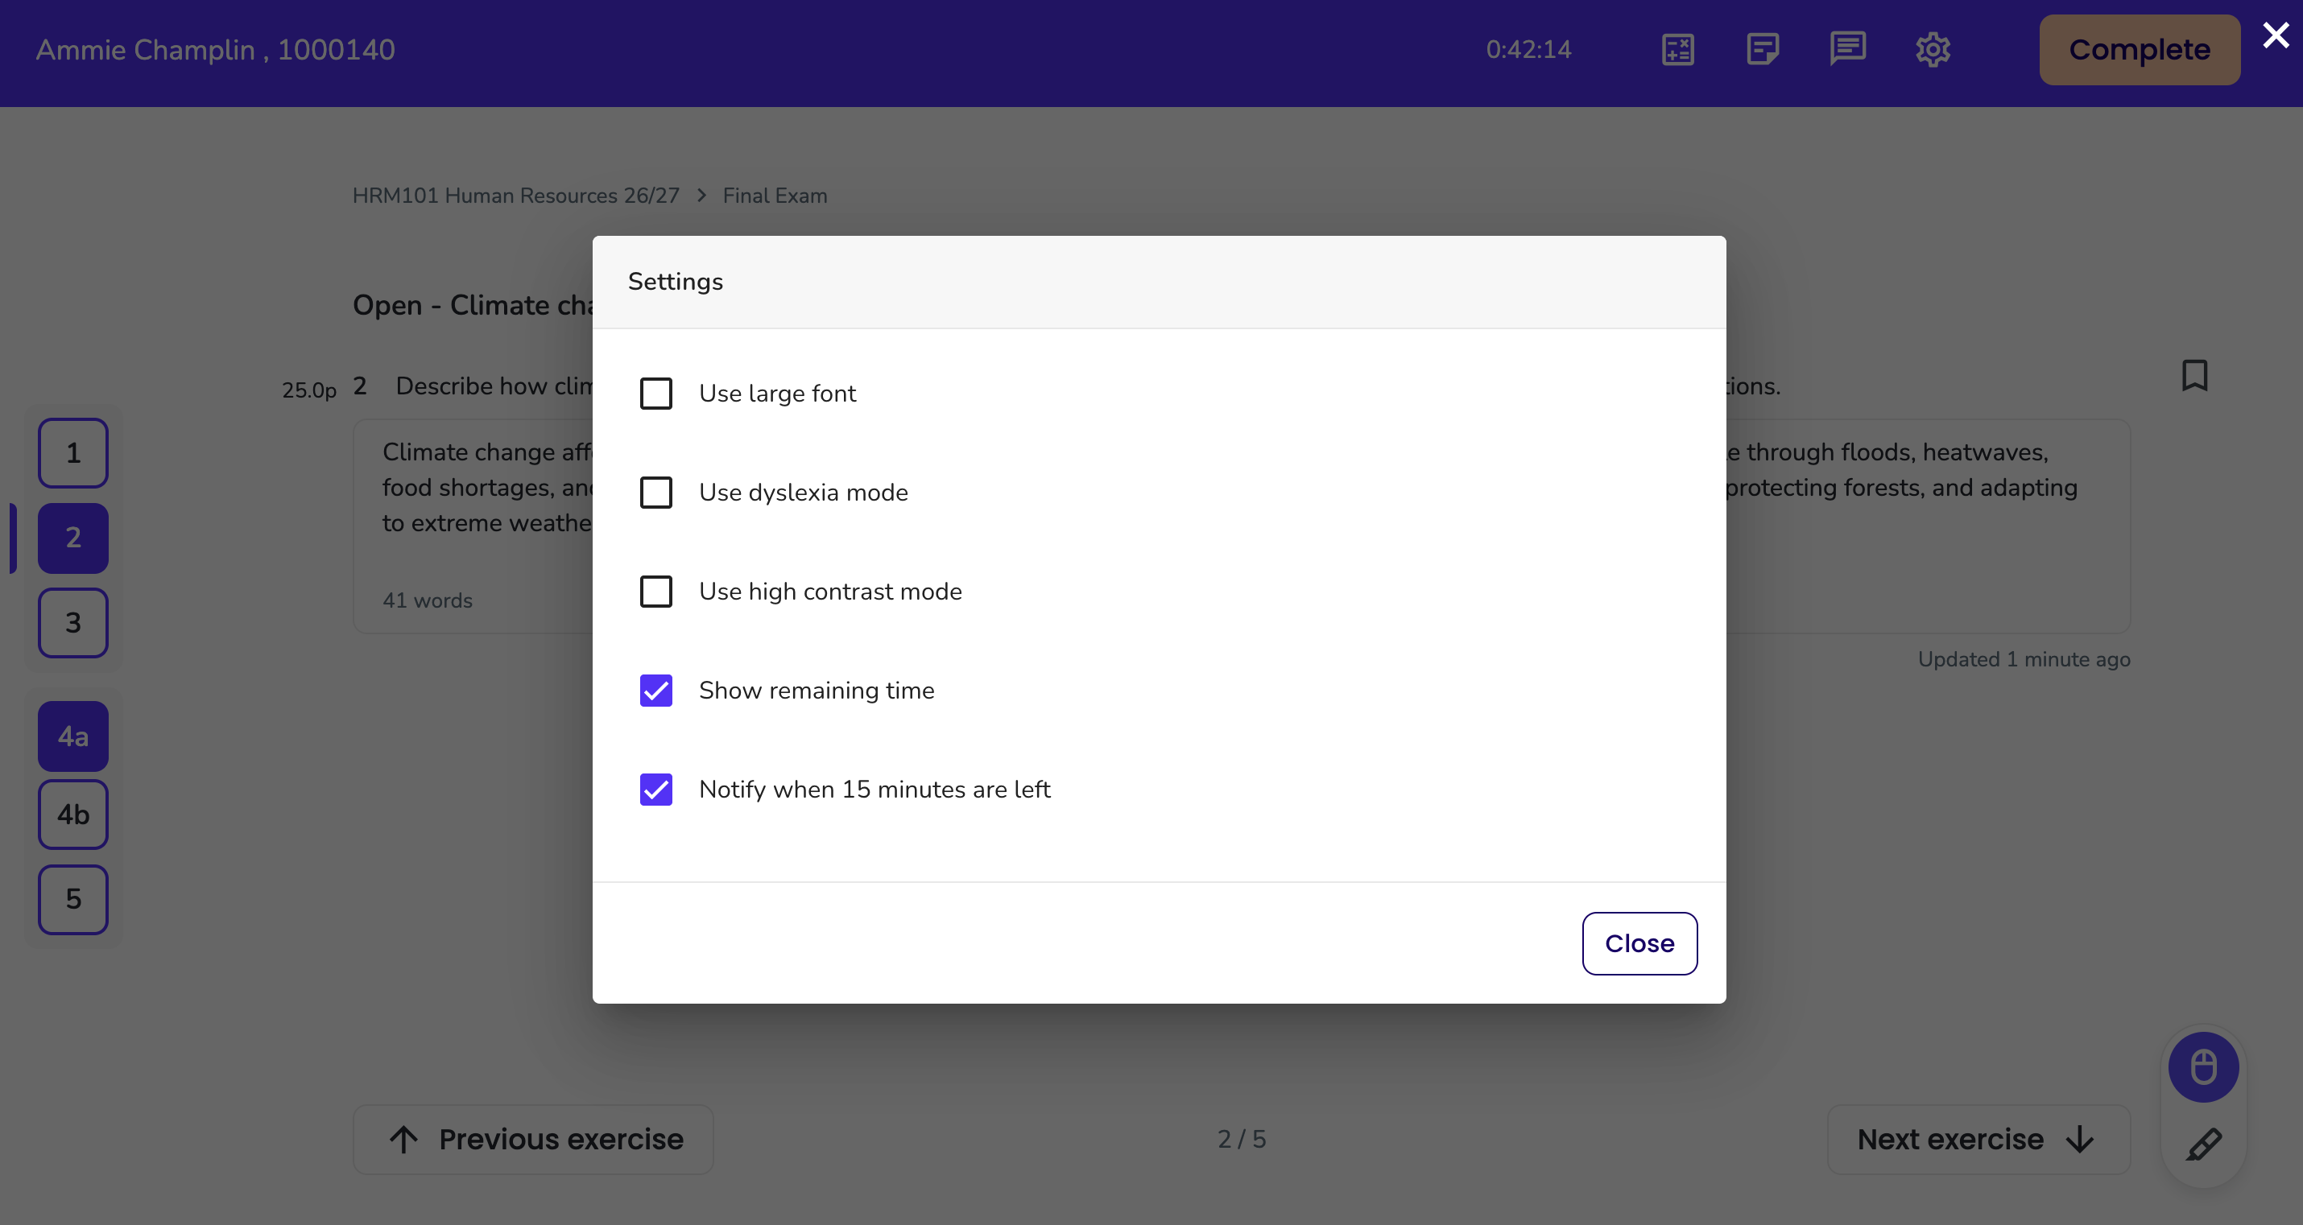Click the Use large font label
2303x1225 pixels.
pyautogui.click(x=778, y=393)
